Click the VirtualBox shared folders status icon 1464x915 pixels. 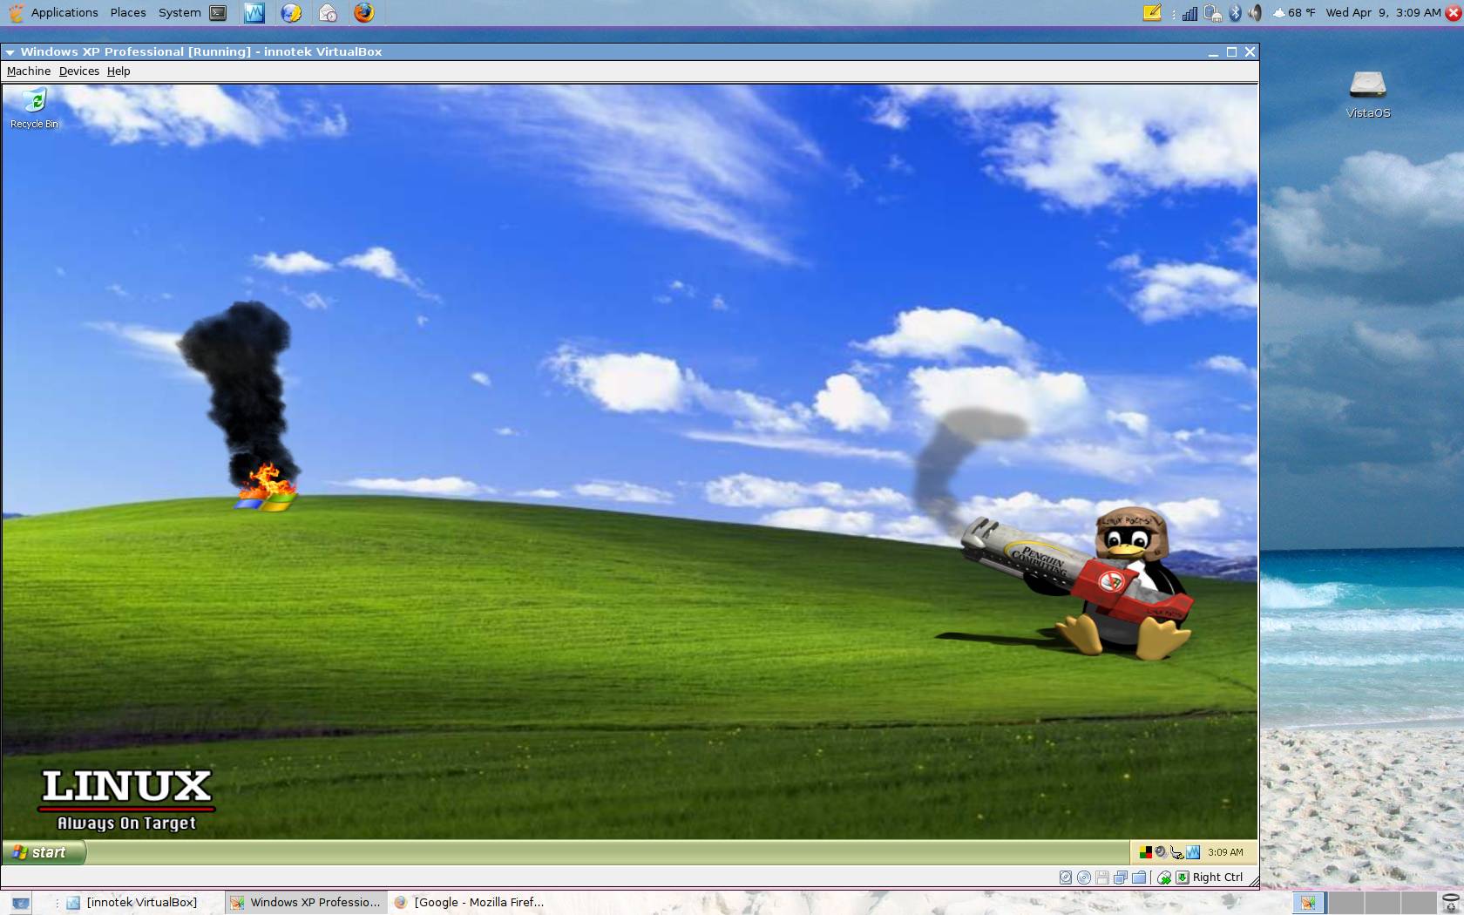point(1139,878)
